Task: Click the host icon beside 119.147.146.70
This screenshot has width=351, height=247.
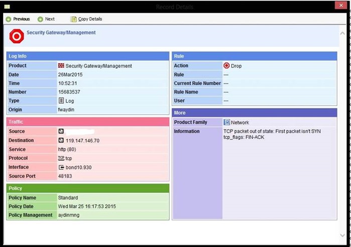Action: [x=61, y=140]
